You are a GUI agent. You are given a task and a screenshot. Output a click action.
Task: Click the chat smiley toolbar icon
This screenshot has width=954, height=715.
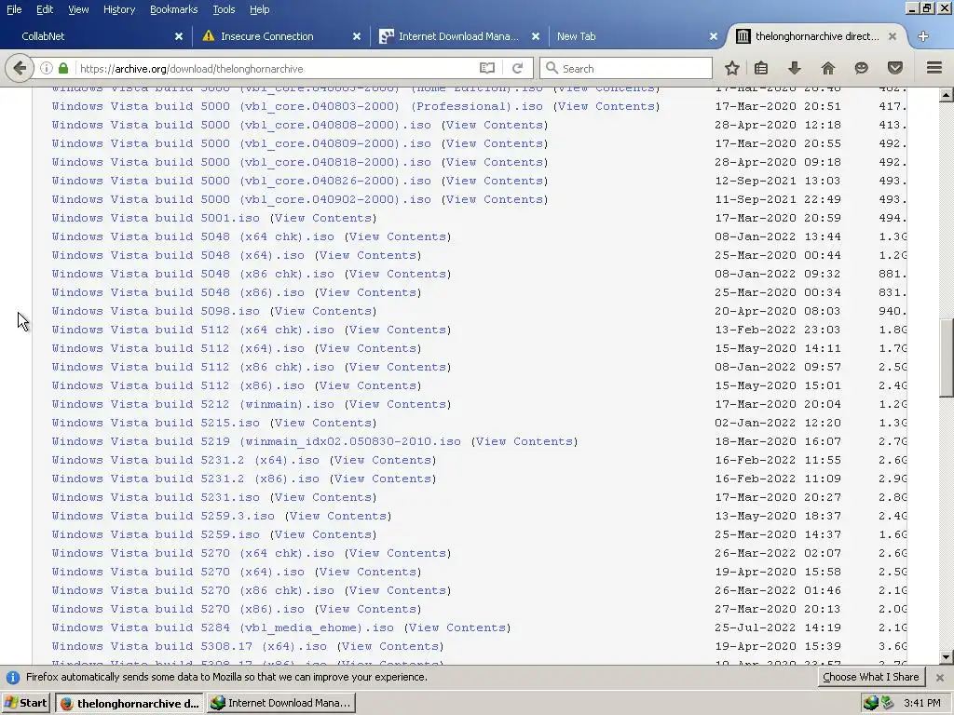click(x=861, y=68)
